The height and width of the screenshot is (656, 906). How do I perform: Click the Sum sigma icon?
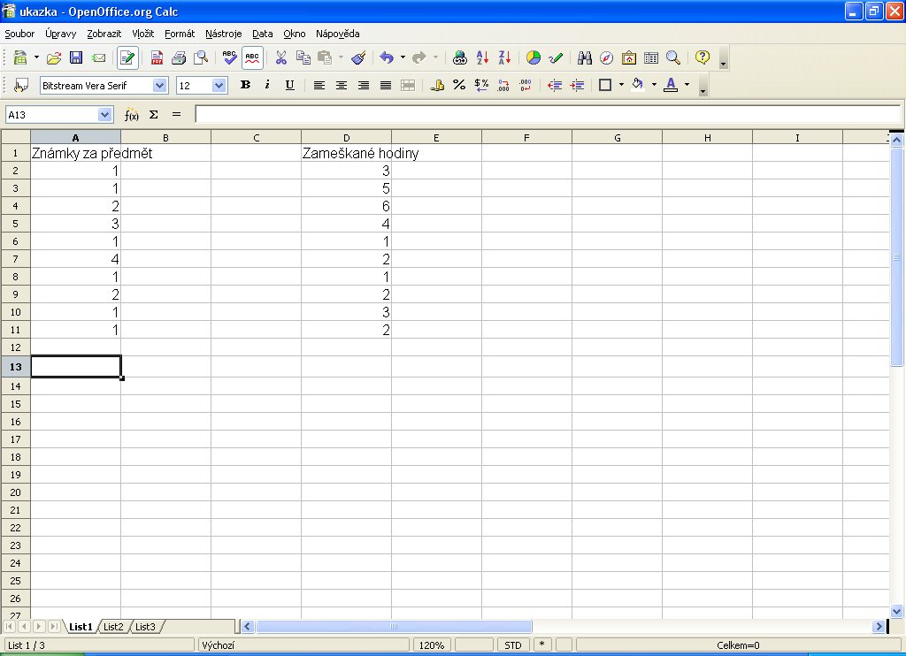coord(154,114)
